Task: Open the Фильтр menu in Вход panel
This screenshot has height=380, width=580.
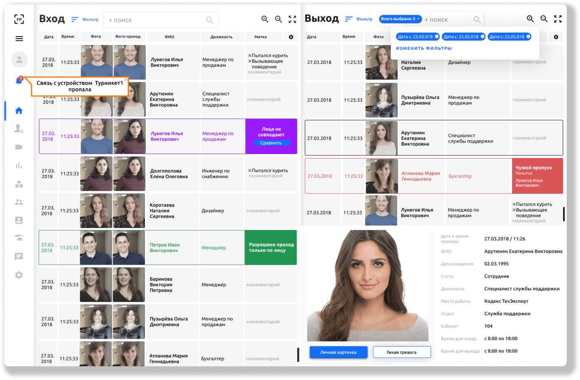Action: [85, 20]
